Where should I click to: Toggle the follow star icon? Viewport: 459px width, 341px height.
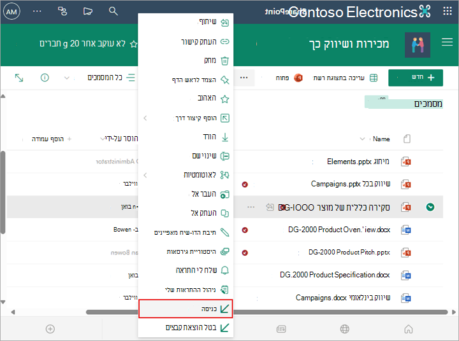tap(133, 44)
